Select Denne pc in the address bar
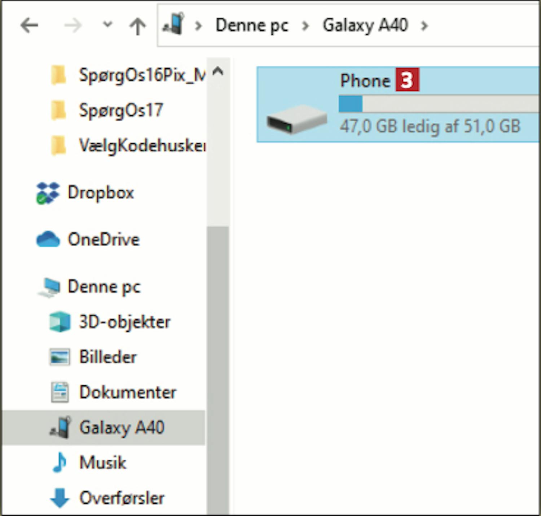Viewport: 541px width, 516px height. (x=252, y=25)
